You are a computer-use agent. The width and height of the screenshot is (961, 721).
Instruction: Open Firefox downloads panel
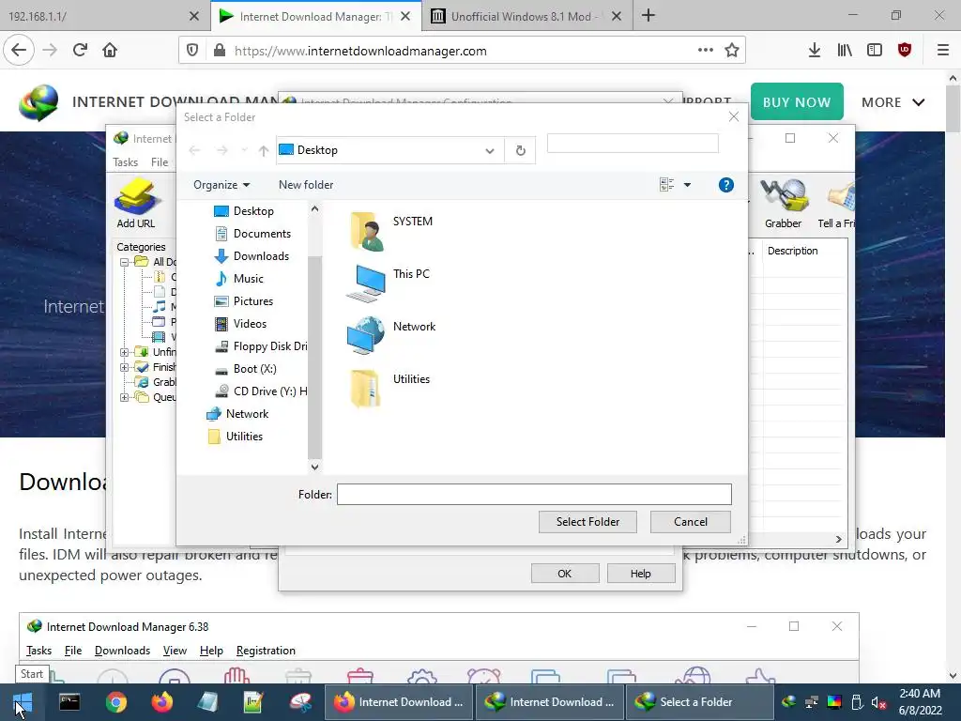click(x=815, y=51)
